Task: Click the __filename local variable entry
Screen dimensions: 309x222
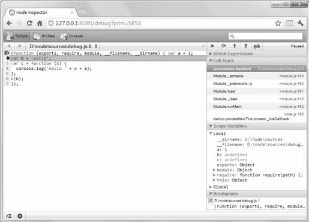Action: click(x=260, y=144)
